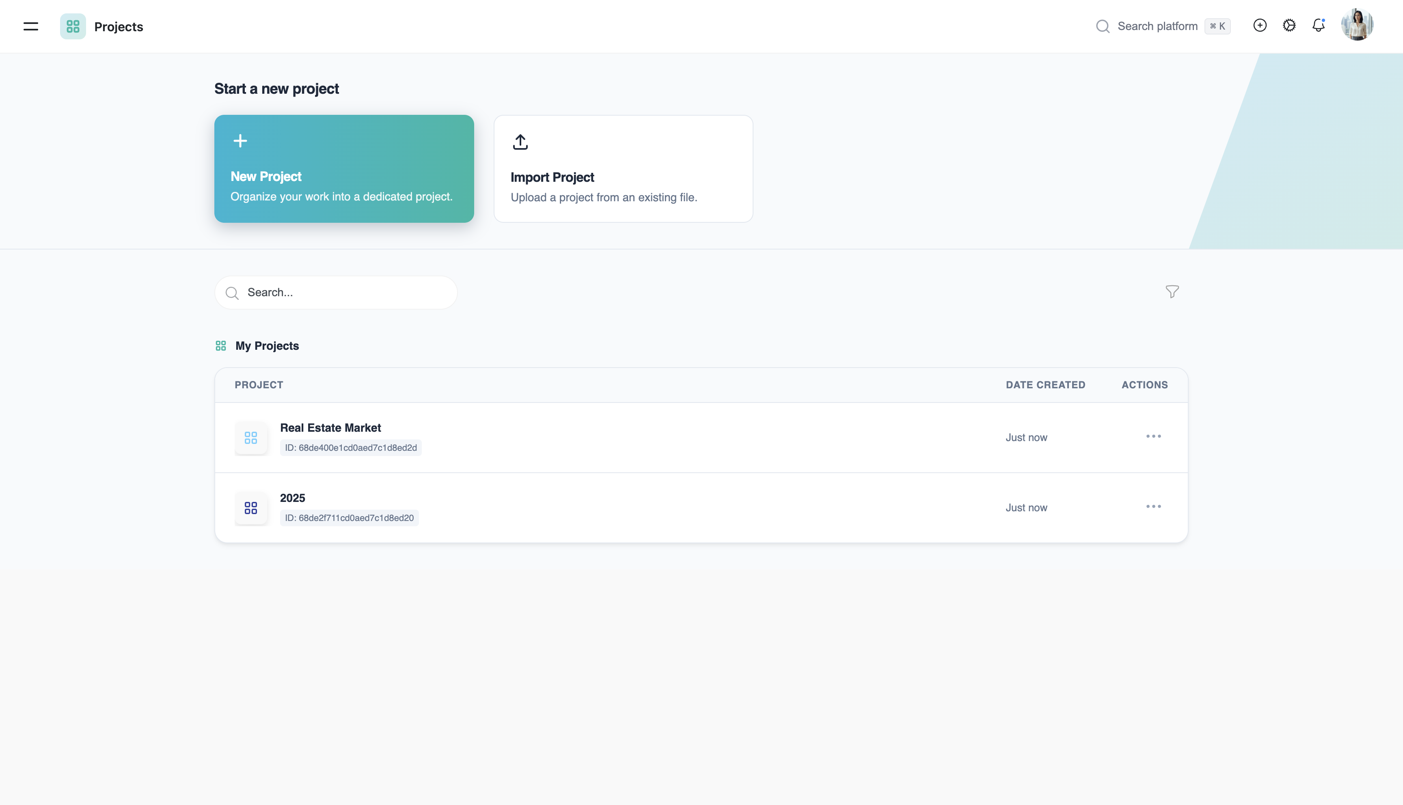Open the user avatar profile menu

pyautogui.click(x=1357, y=25)
